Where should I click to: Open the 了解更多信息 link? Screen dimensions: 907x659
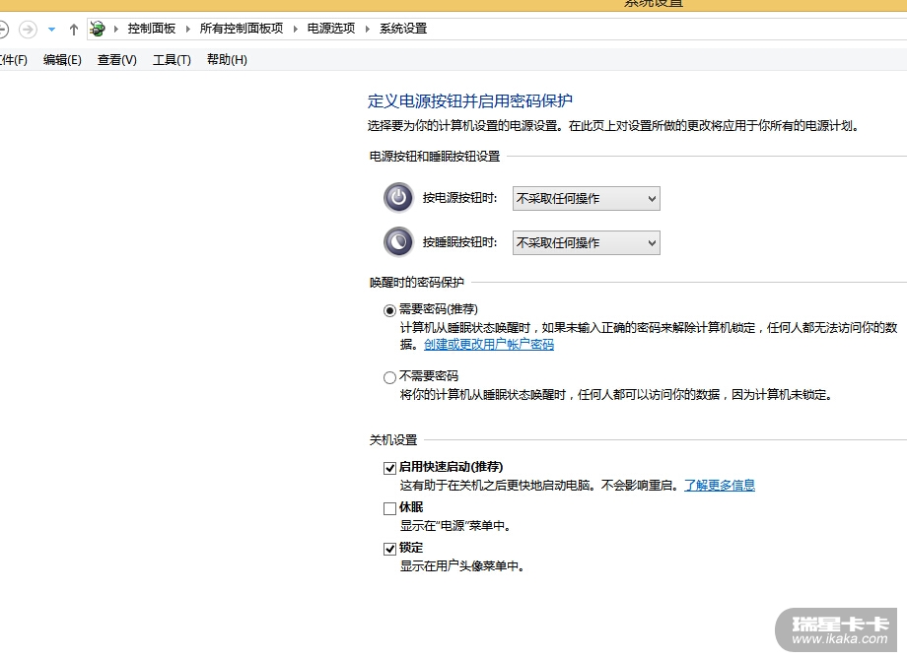(720, 485)
